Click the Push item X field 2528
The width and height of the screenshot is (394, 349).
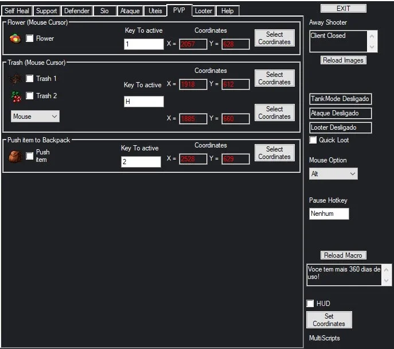pyautogui.click(x=193, y=159)
